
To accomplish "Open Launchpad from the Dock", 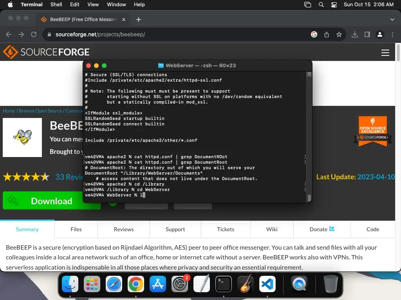I will pyautogui.click(x=92, y=284).
